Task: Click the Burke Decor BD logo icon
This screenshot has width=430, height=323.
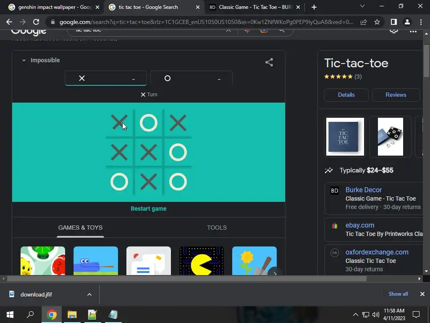Action: (x=335, y=191)
